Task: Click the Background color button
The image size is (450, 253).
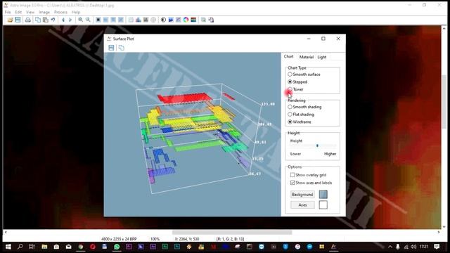Action: pos(302,195)
